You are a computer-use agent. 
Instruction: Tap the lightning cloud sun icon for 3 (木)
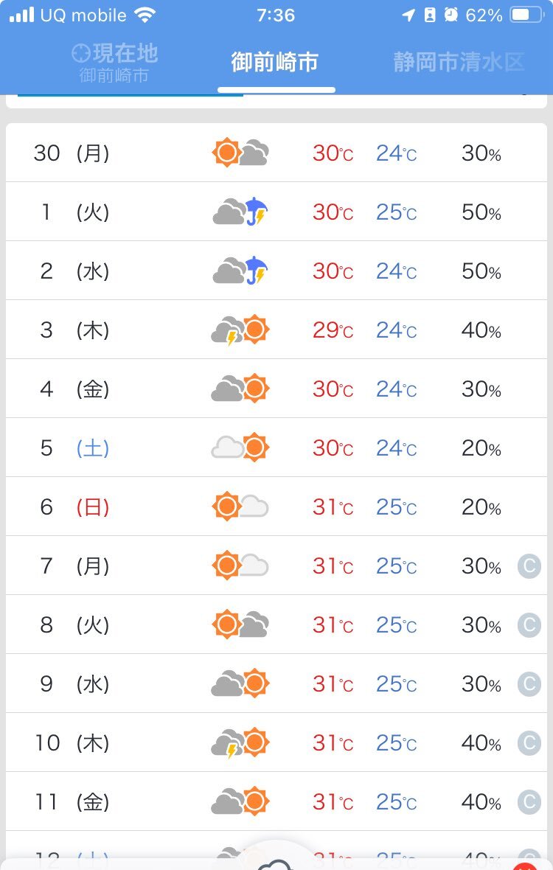point(240,330)
